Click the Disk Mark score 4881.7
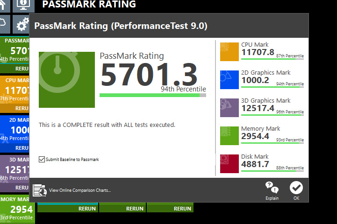Viewport: 337px width, 224px height. click(x=255, y=164)
